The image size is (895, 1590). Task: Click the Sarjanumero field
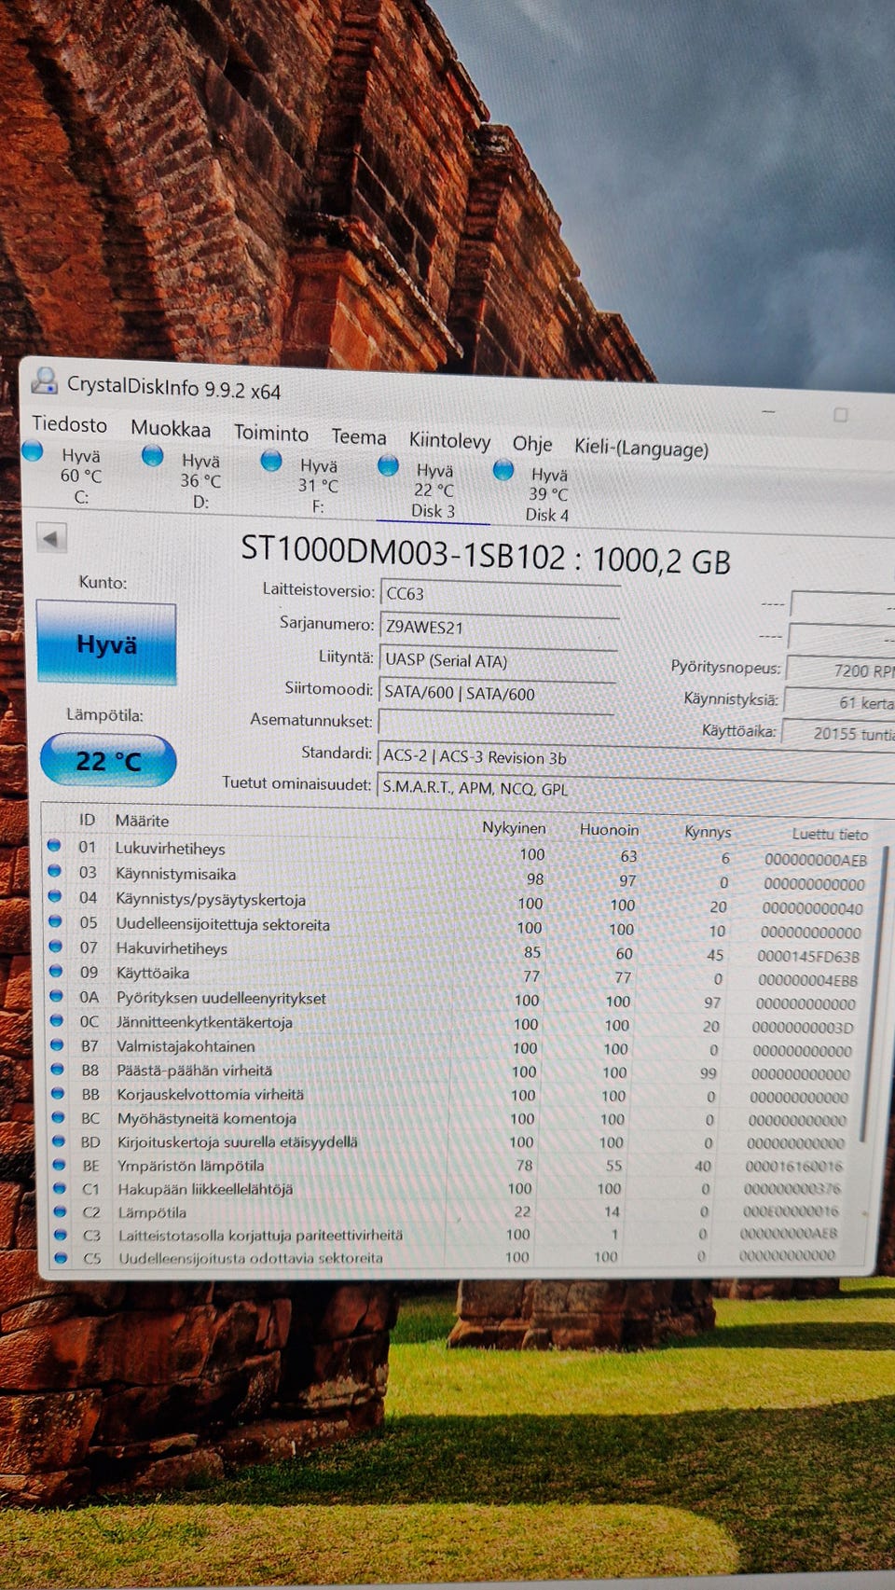pos(500,628)
